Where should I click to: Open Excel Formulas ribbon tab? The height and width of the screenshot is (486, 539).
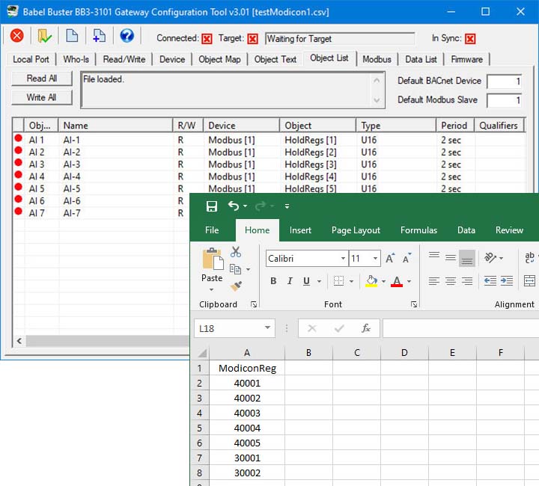coord(418,230)
